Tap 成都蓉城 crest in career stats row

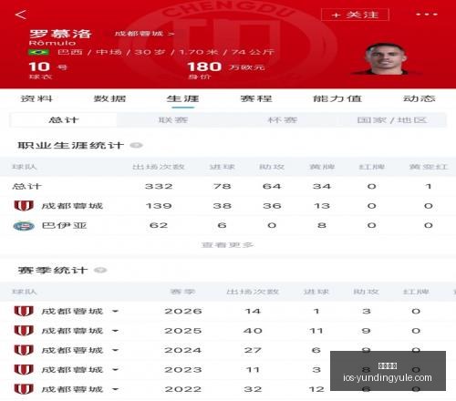tap(24, 206)
